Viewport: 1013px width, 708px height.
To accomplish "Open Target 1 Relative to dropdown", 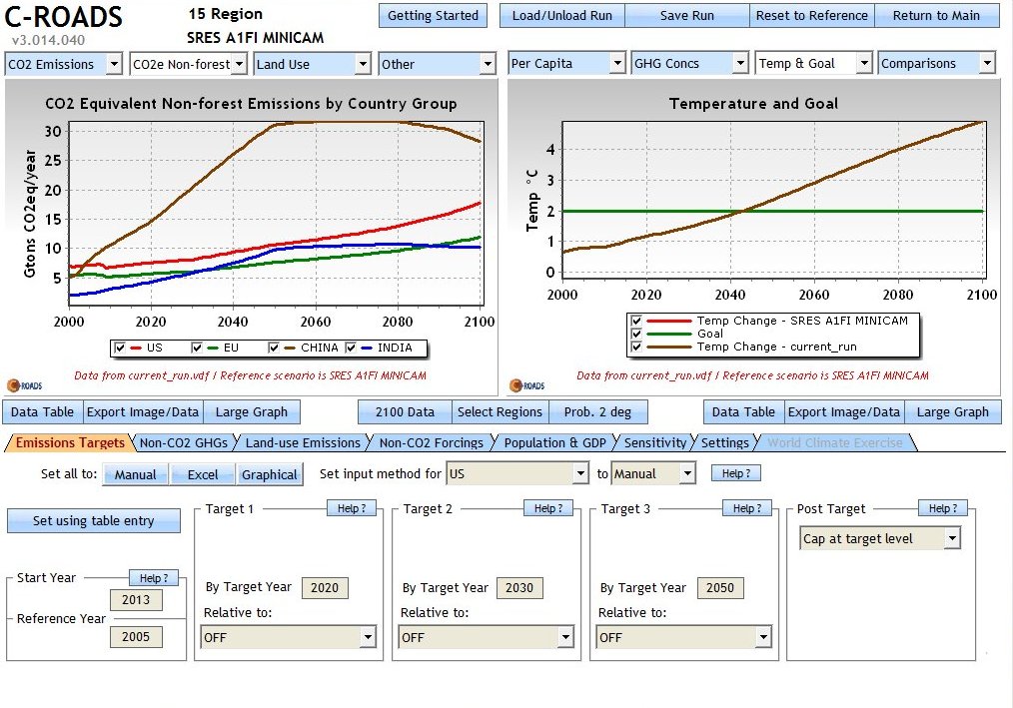I will pos(288,637).
